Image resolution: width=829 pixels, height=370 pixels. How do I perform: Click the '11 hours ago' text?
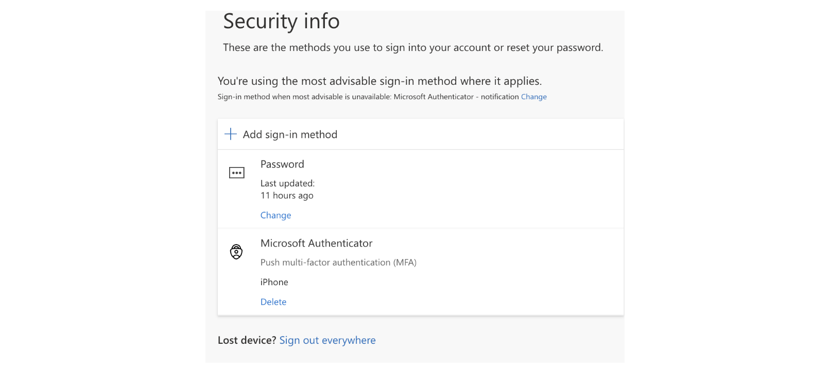coord(287,196)
